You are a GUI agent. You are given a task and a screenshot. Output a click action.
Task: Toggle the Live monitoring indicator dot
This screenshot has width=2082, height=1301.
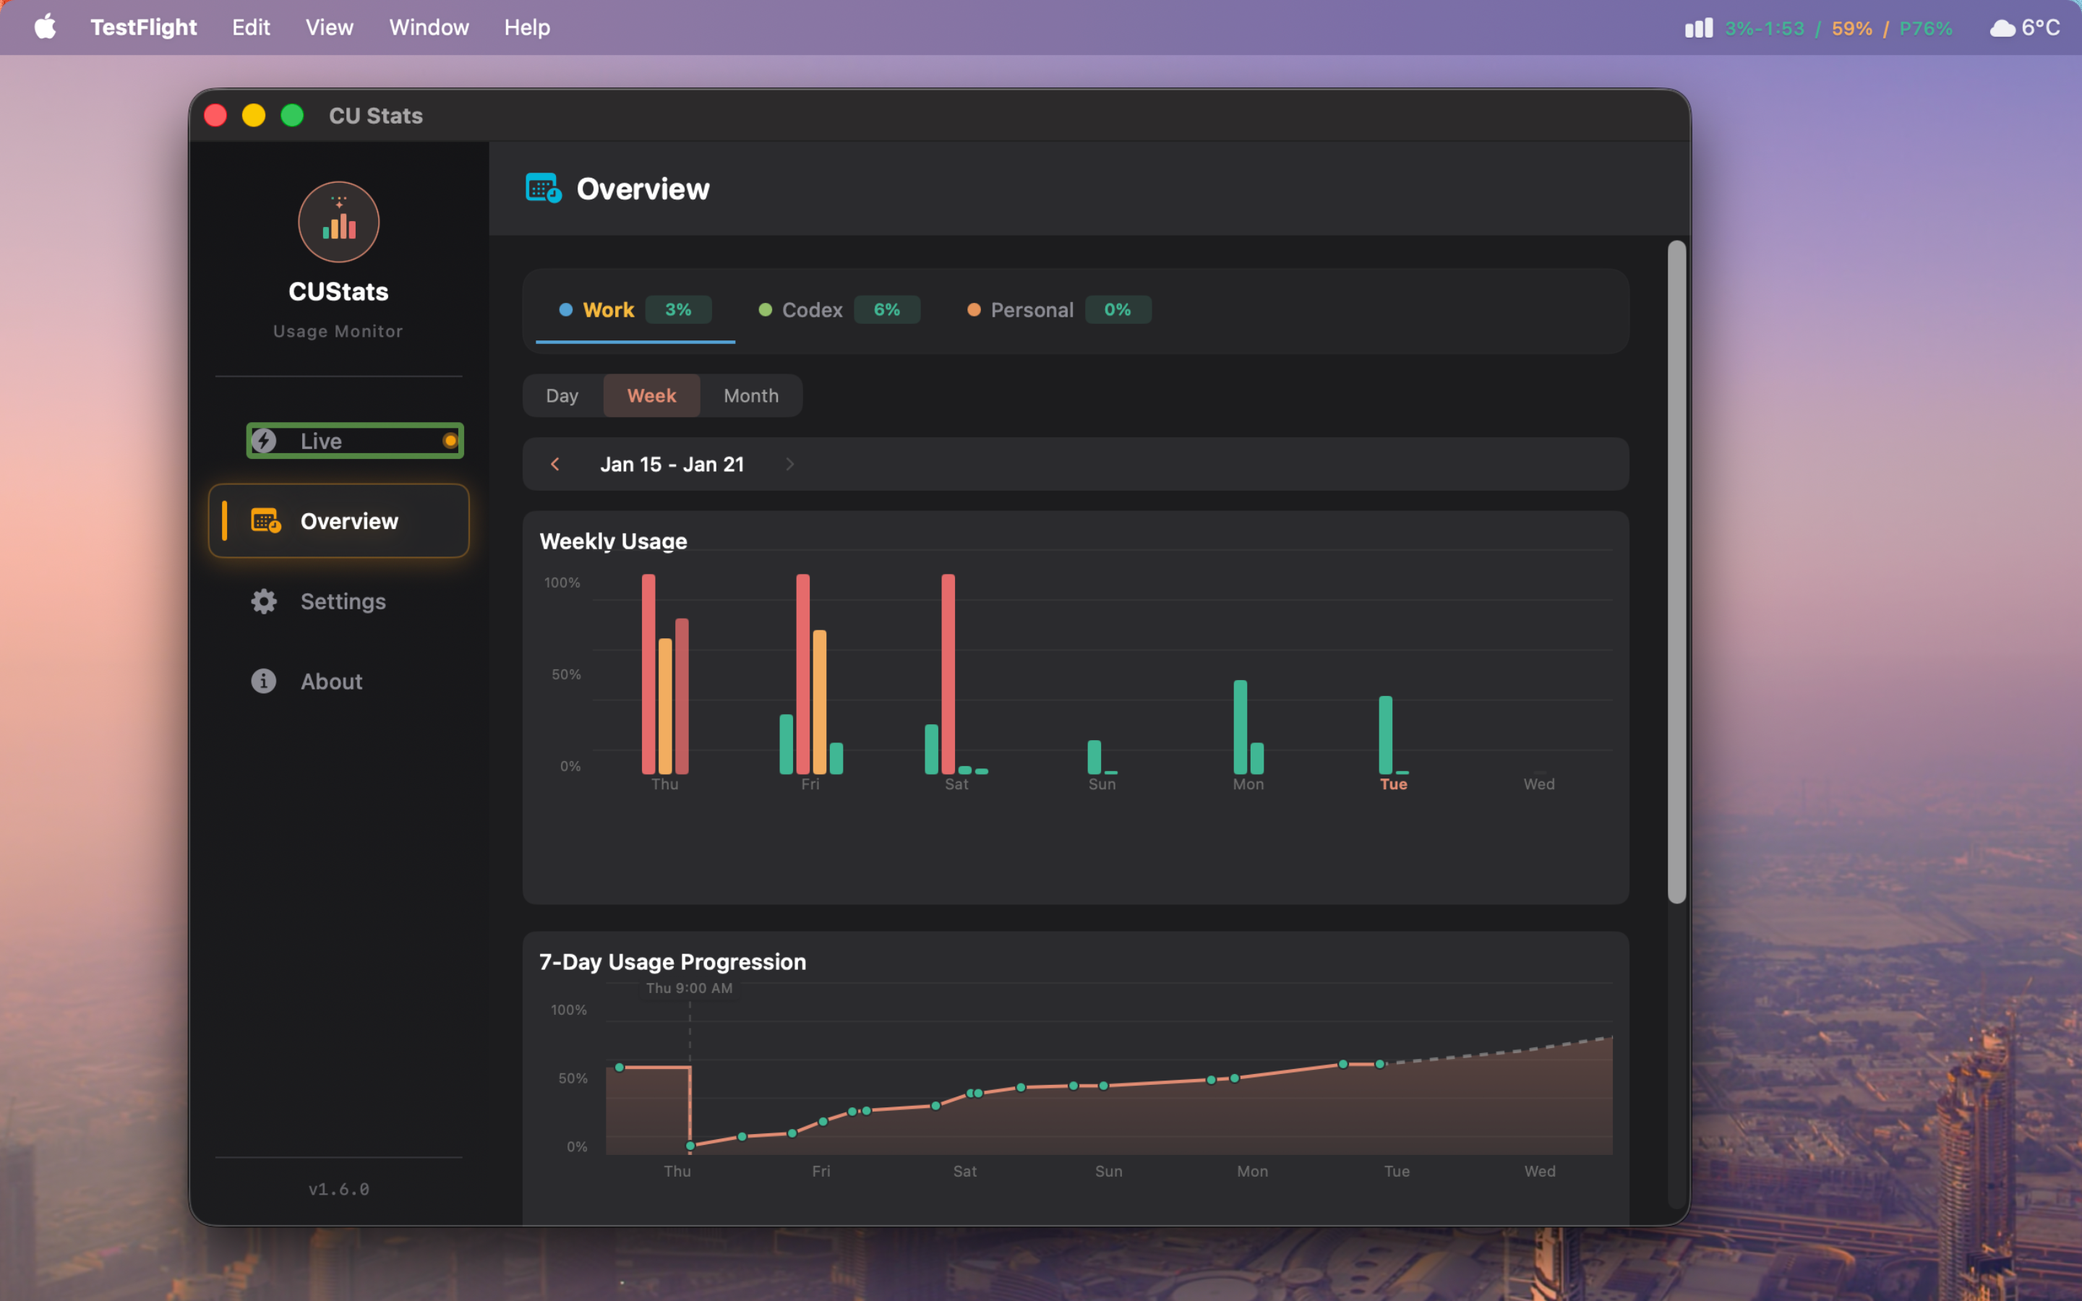point(451,439)
